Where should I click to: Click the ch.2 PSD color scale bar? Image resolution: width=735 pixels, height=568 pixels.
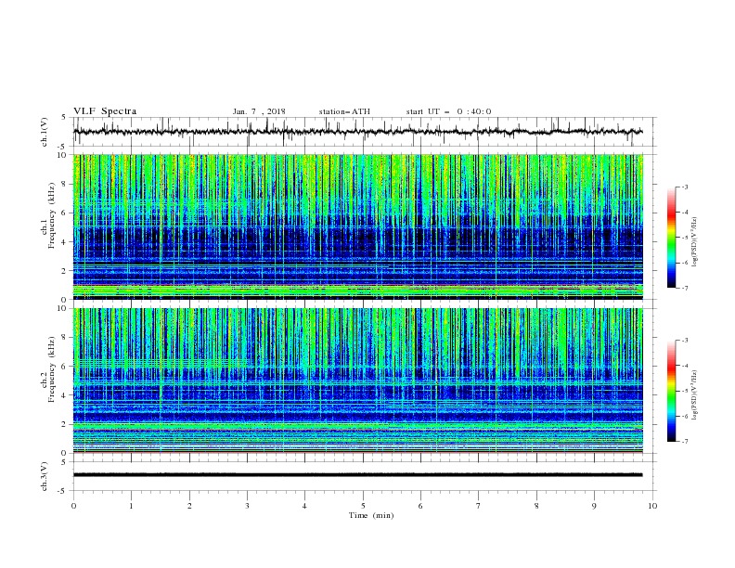tap(671, 391)
